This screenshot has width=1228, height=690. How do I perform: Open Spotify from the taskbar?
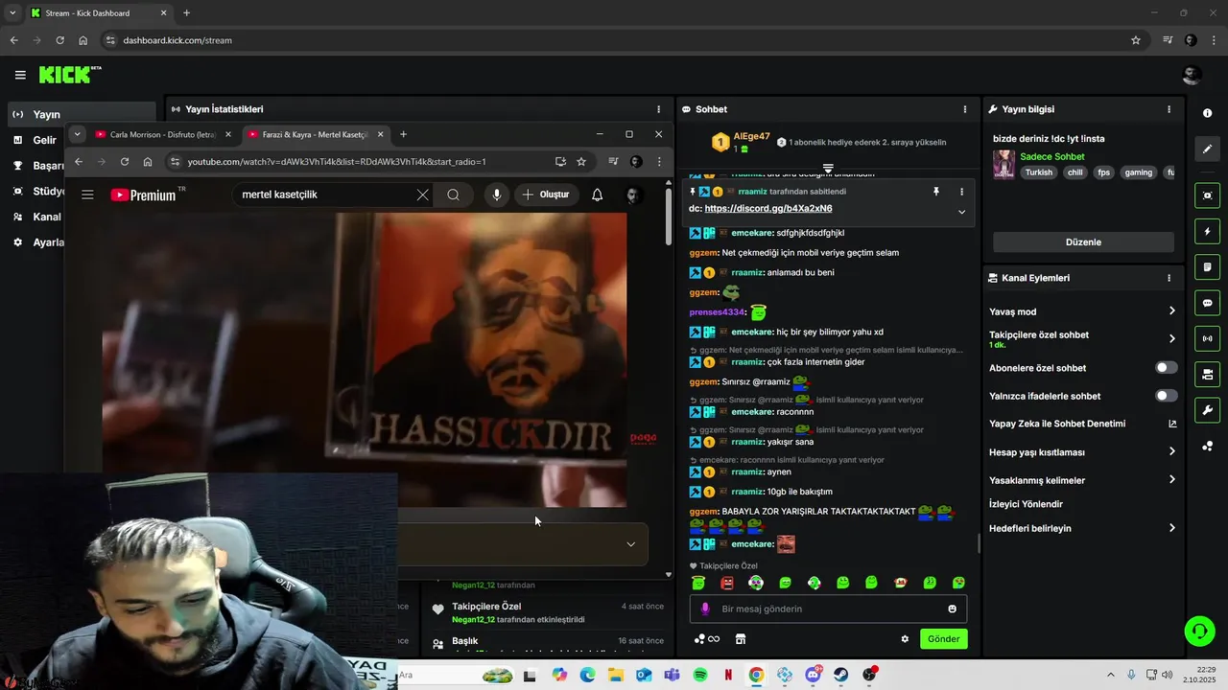click(699, 675)
